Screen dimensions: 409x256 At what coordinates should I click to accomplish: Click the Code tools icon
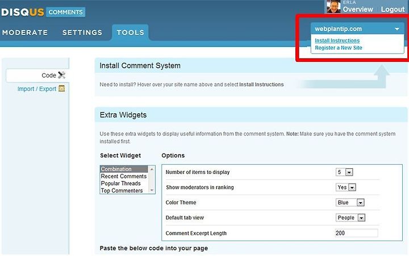tap(61, 75)
